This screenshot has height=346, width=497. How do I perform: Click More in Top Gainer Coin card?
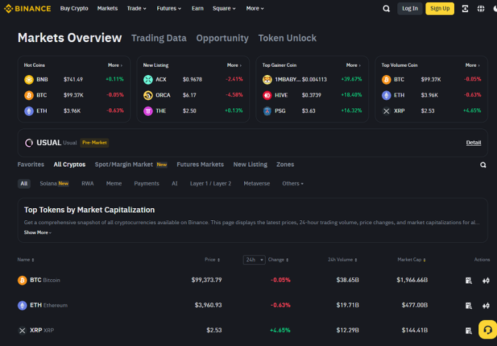click(353, 66)
